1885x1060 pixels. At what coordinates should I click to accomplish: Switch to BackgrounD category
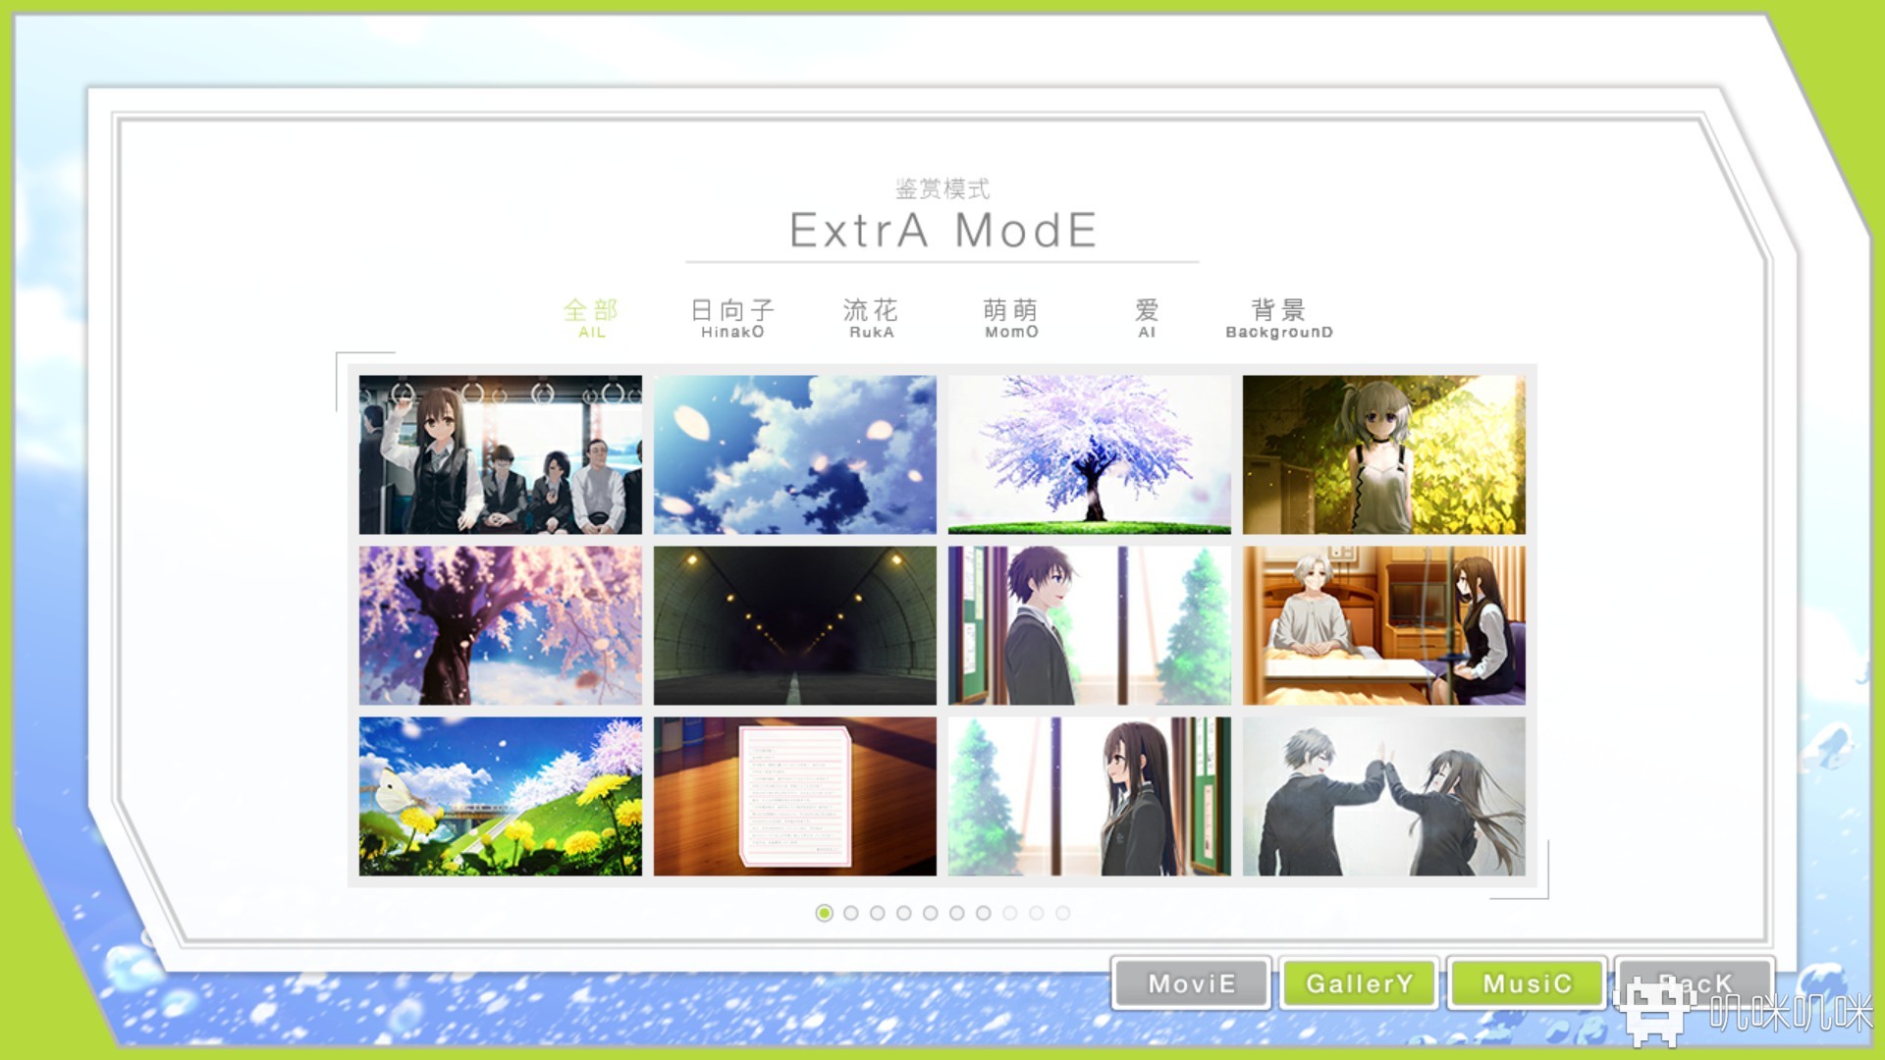[1276, 317]
